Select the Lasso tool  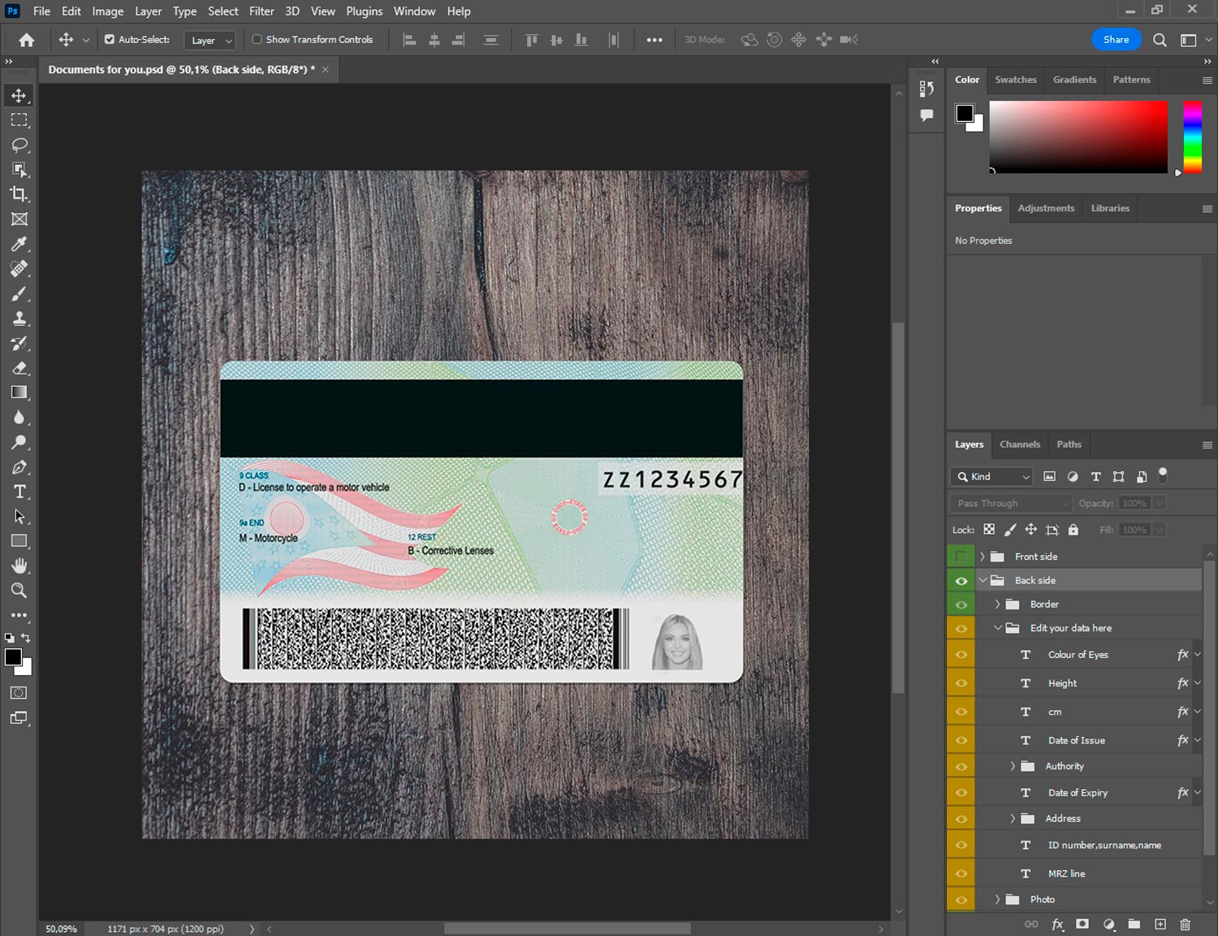(19, 145)
